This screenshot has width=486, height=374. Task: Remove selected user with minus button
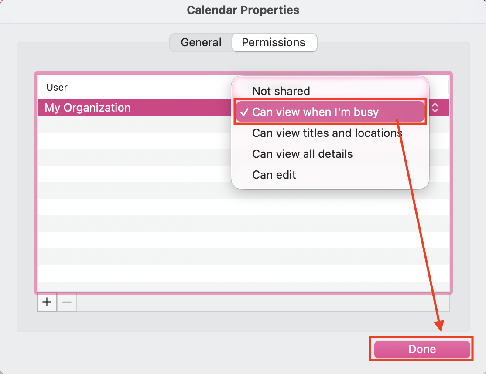pos(66,302)
